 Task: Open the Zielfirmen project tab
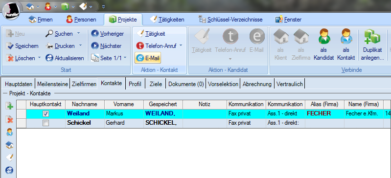point(84,84)
